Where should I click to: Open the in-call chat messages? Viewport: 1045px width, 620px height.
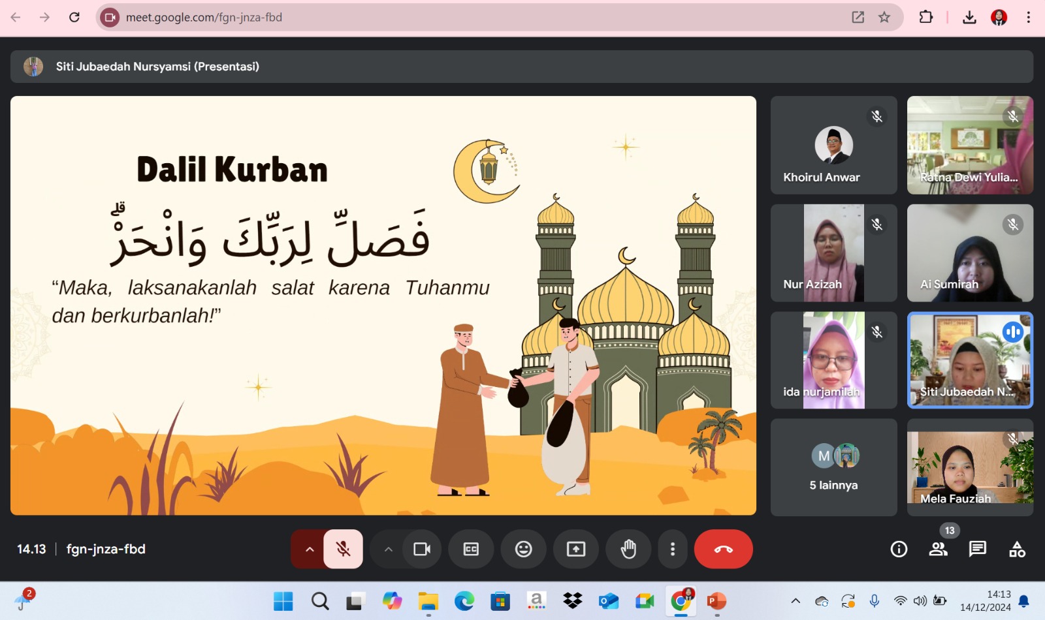(977, 550)
